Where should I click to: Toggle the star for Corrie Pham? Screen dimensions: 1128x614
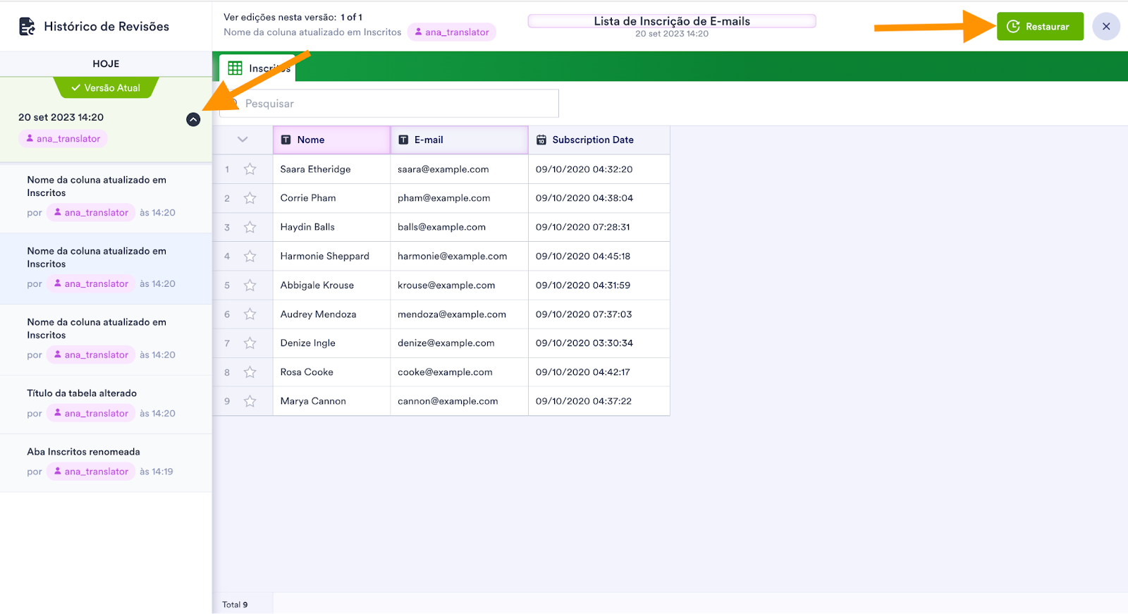point(250,198)
